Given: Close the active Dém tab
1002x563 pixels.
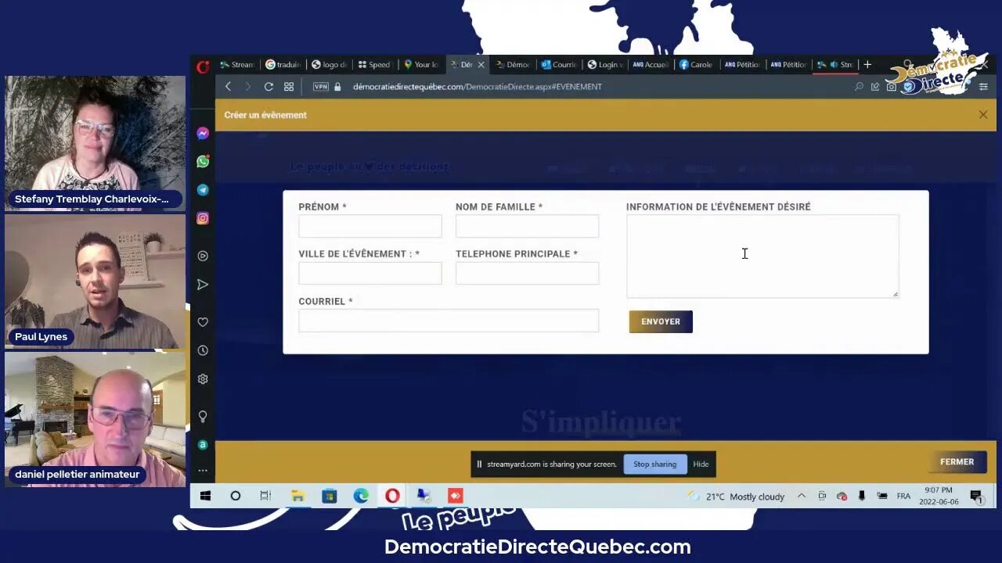Looking at the screenshot, I should click(481, 65).
